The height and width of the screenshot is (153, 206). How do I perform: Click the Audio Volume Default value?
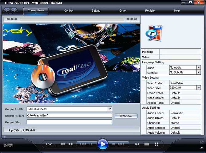(x=175, y=132)
